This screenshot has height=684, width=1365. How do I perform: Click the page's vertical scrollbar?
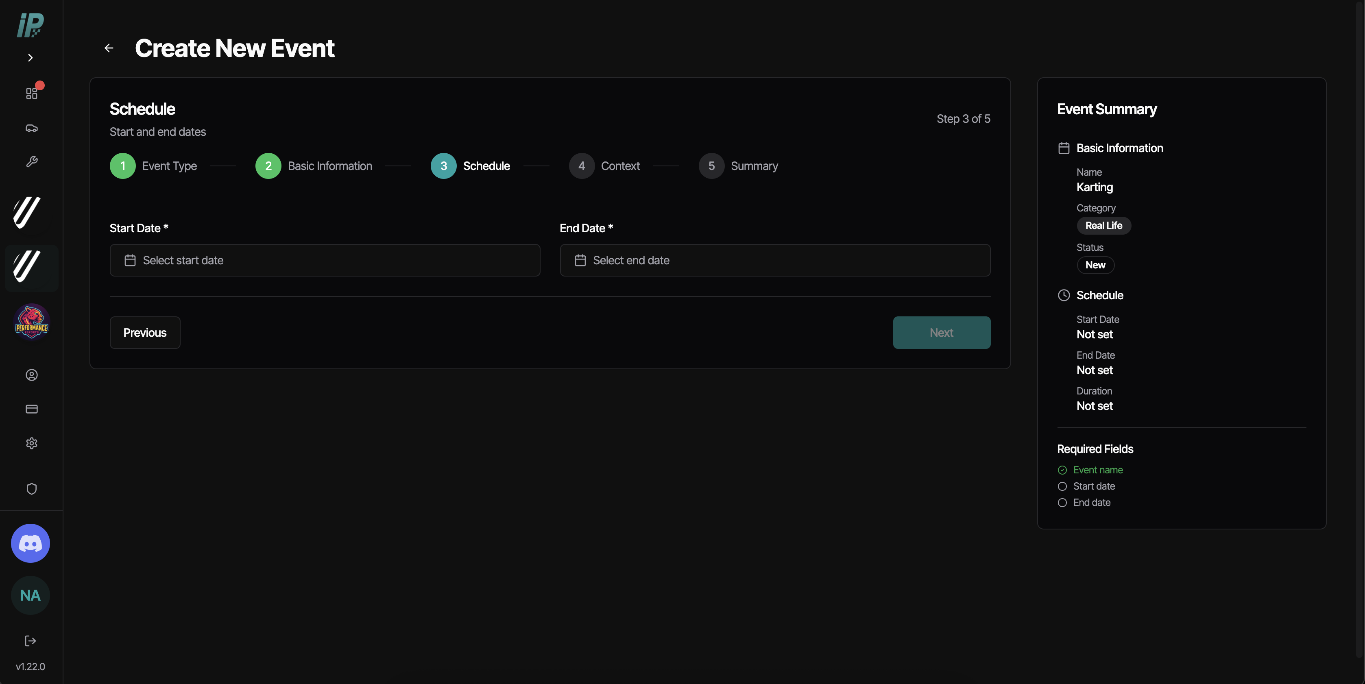[x=1360, y=329]
